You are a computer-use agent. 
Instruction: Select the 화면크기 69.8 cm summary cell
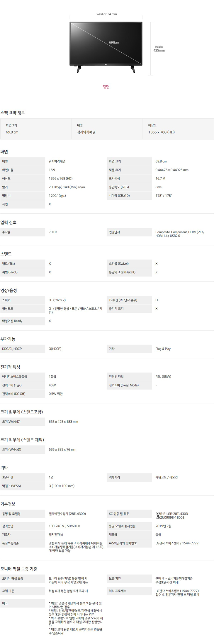pyautogui.click(x=36, y=129)
